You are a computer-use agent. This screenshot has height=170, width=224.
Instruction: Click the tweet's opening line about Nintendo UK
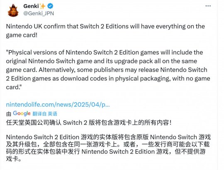click(105, 27)
